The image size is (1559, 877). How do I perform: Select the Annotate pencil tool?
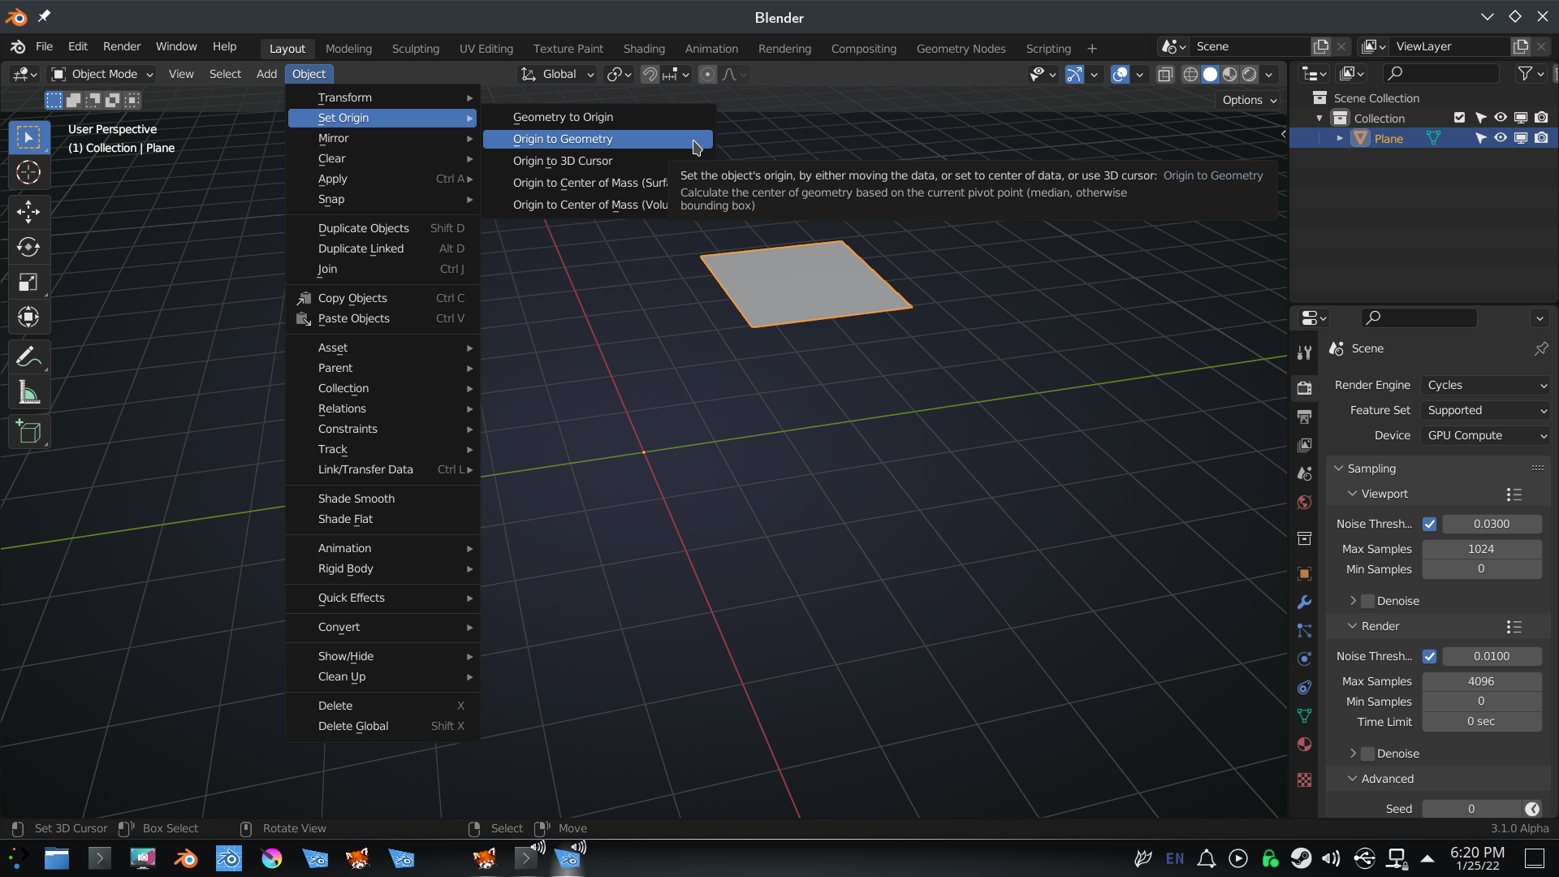(x=28, y=356)
